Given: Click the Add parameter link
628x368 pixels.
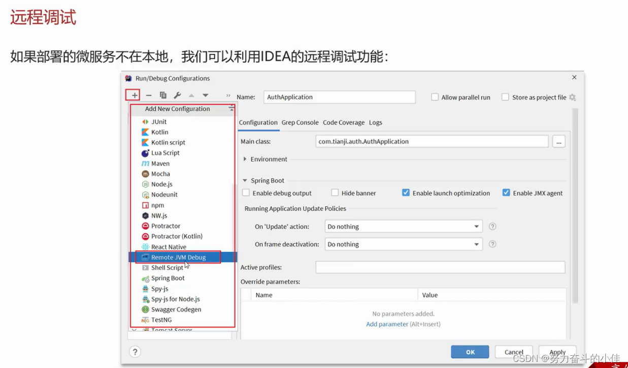Looking at the screenshot, I should tap(387, 324).
